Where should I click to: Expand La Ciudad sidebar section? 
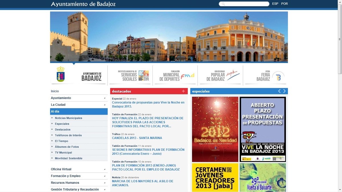point(105,105)
